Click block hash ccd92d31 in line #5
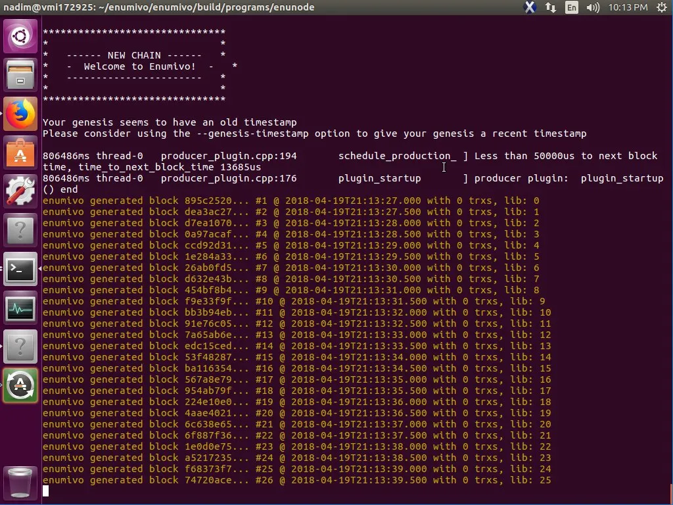Image resolution: width=673 pixels, height=505 pixels. point(208,245)
